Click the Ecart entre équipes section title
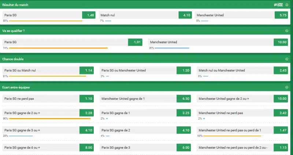The height and width of the screenshot is (155, 293). pos(16,87)
